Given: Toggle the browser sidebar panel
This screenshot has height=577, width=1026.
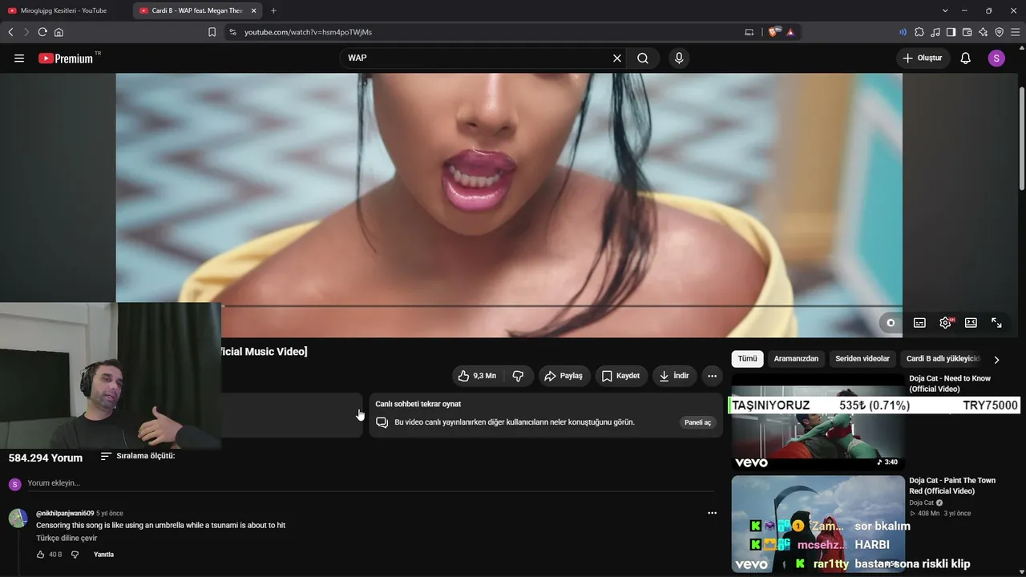Looking at the screenshot, I should (951, 32).
